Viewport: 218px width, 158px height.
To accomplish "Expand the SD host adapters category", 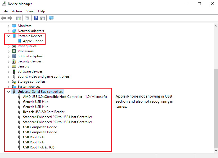I will tap(8, 57).
